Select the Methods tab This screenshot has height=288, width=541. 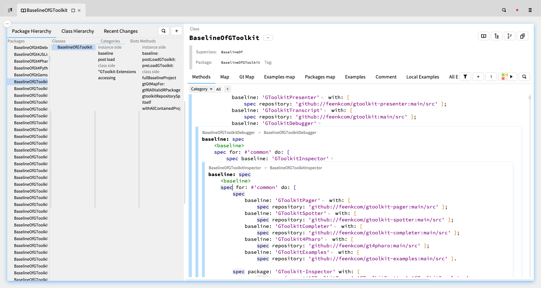201,77
